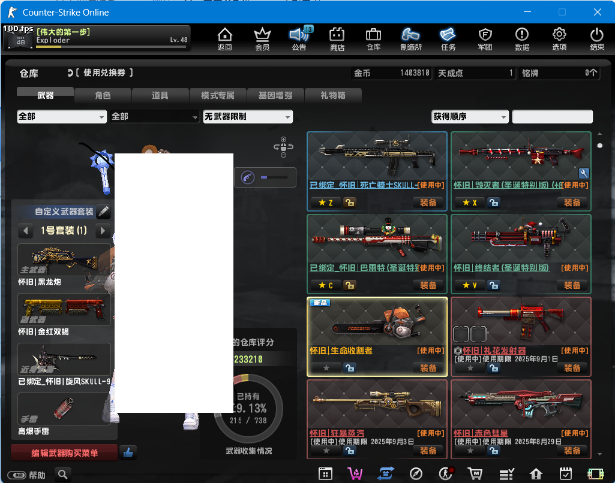
Task: Click the mouse rotate-zoom view control
Action: pyautogui.click(x=284, y=147)
